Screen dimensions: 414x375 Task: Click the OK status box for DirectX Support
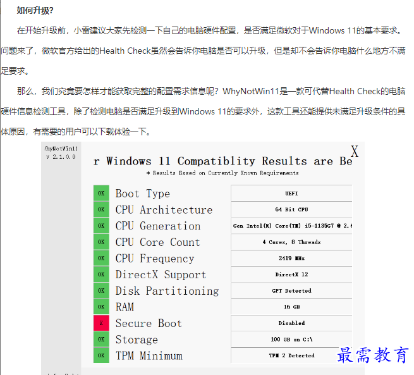coord(101,274)
